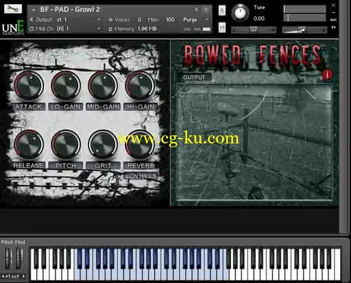Toggle the Solo (S) button

point(222,10)
